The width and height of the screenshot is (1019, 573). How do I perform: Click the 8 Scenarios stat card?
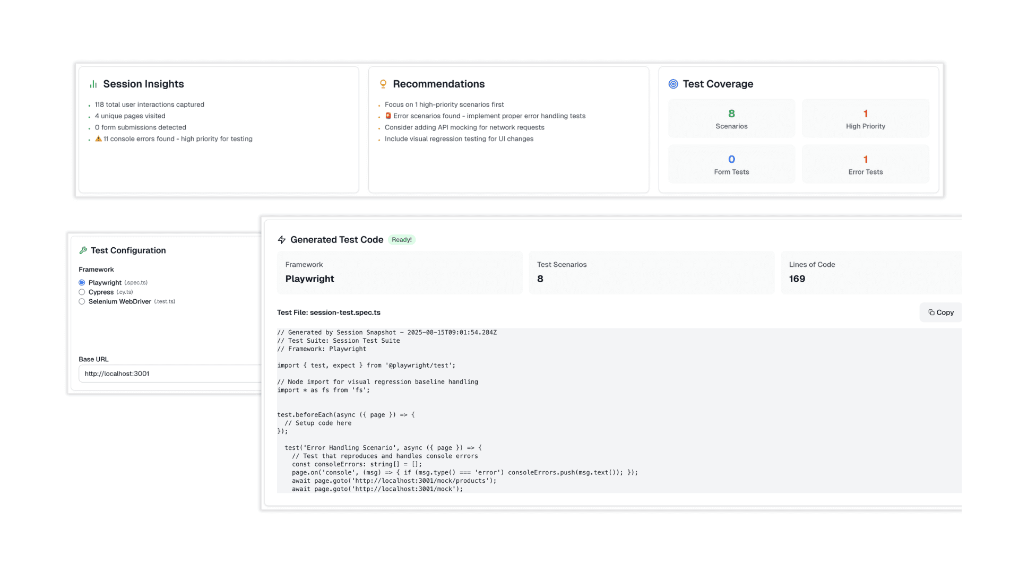[731, 118]
